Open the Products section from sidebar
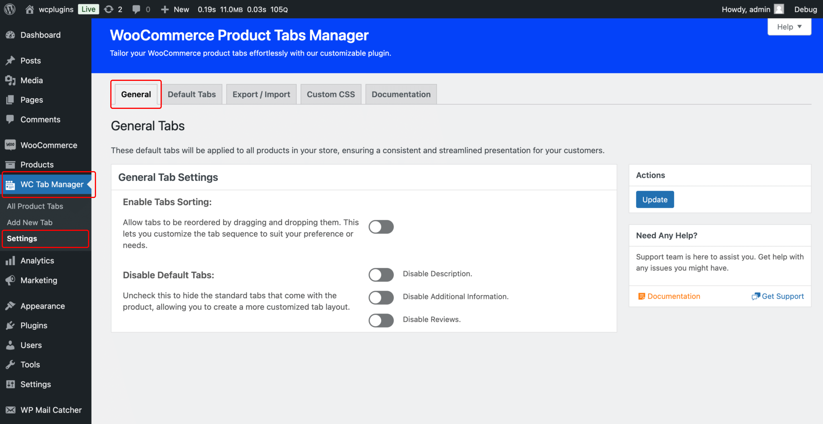The image size is (823, 424). point(37,165)
